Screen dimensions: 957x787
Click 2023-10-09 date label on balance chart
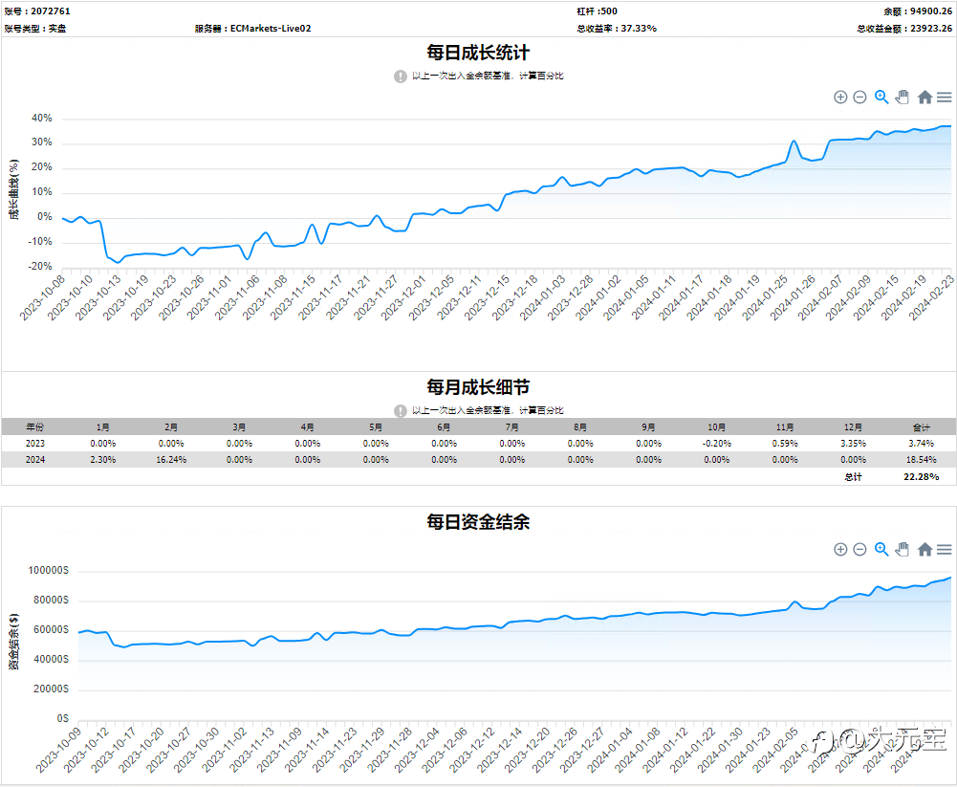[58, 751]
